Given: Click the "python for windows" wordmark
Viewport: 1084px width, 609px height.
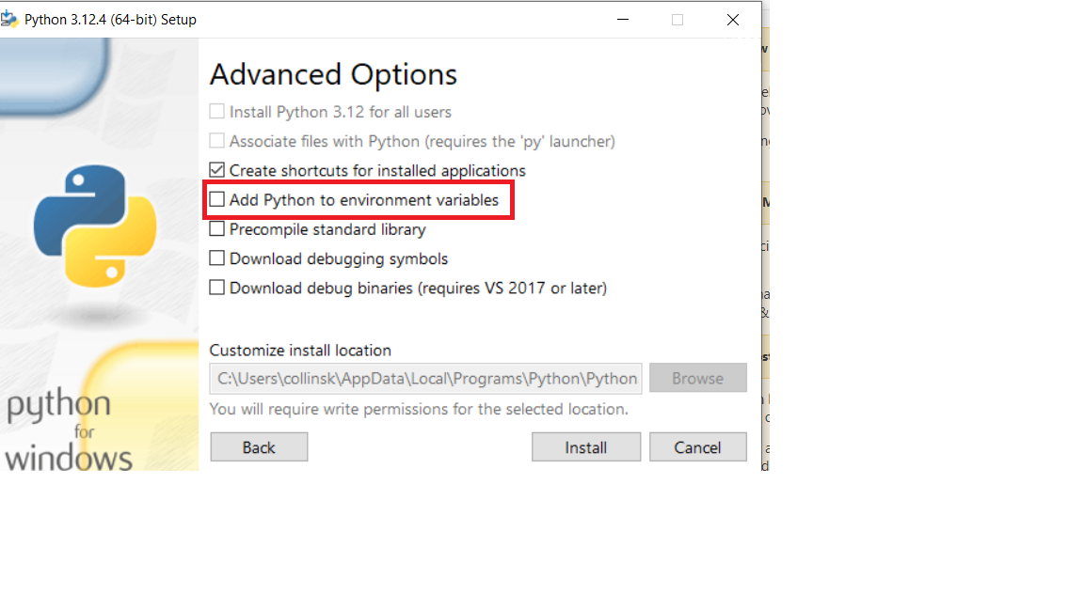Looking at the screenshot, I should [x=66, y=432].
